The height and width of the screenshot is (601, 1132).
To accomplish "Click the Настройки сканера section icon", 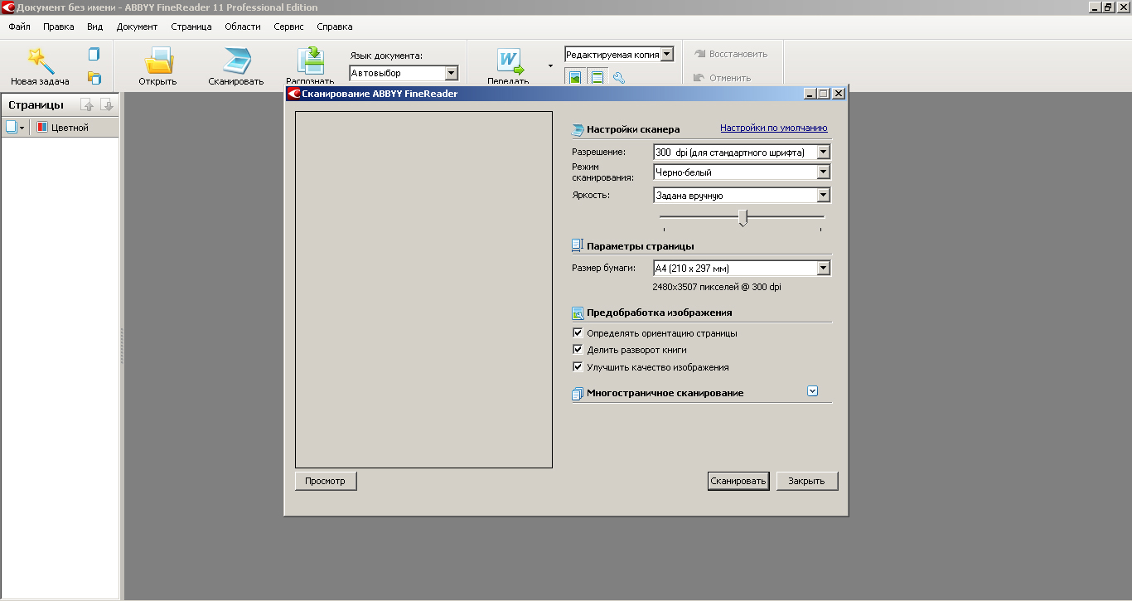I will coord(578,129).
